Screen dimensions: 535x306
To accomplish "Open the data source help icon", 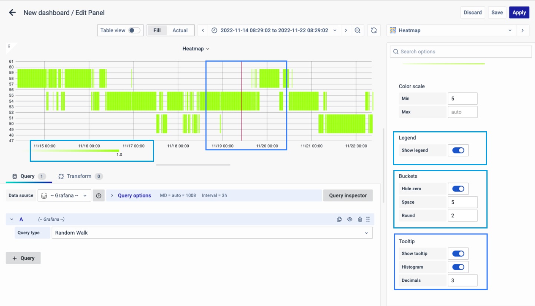I will pyautogui.click(x=99, y=195).
